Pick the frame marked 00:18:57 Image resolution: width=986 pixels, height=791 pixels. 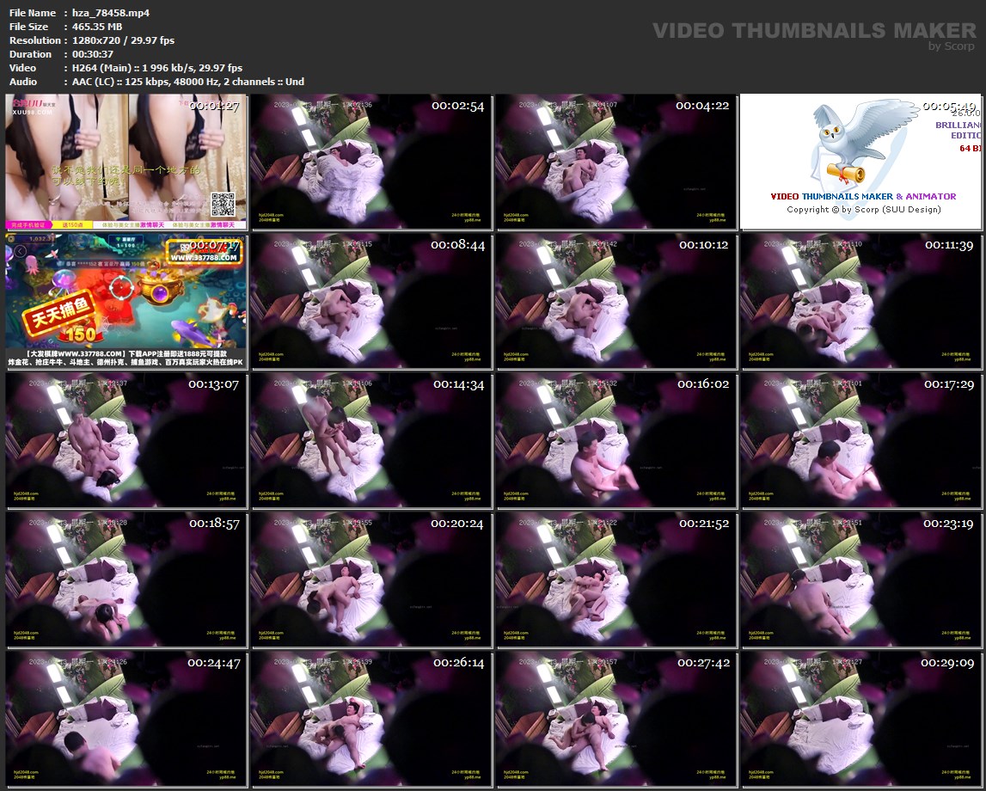pyautogui.click(x=126, y=579)
